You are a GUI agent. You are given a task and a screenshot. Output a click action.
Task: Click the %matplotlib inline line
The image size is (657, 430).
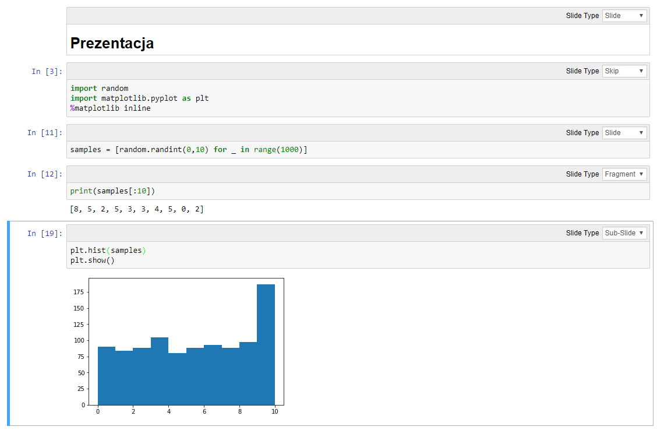tap(110, 108)
